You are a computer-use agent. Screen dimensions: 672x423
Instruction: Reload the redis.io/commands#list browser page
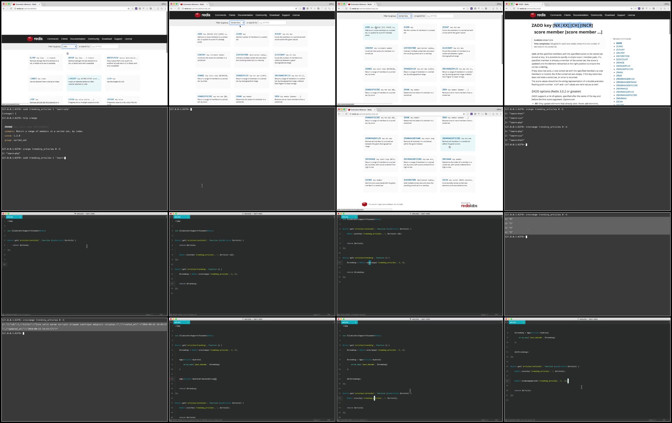[x=11, y=9]
